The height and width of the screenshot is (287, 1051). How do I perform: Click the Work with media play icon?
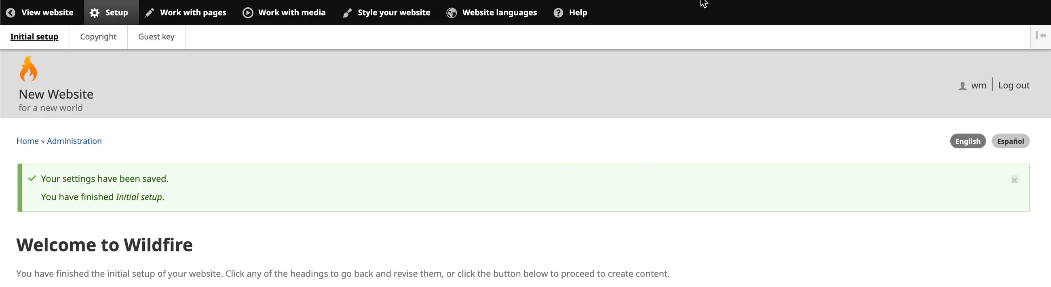pyautogui.click(x=248, y=13)
